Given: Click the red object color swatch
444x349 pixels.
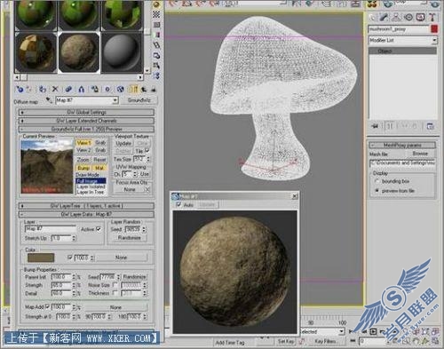Looking at the screenshot, I should point(434,29).
